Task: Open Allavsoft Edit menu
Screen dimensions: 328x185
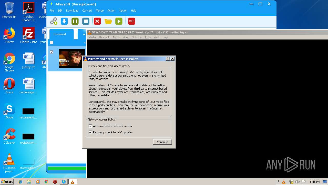Action: click(60, 11)
